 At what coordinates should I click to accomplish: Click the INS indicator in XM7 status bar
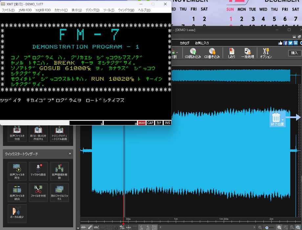(x=167, y=123)
